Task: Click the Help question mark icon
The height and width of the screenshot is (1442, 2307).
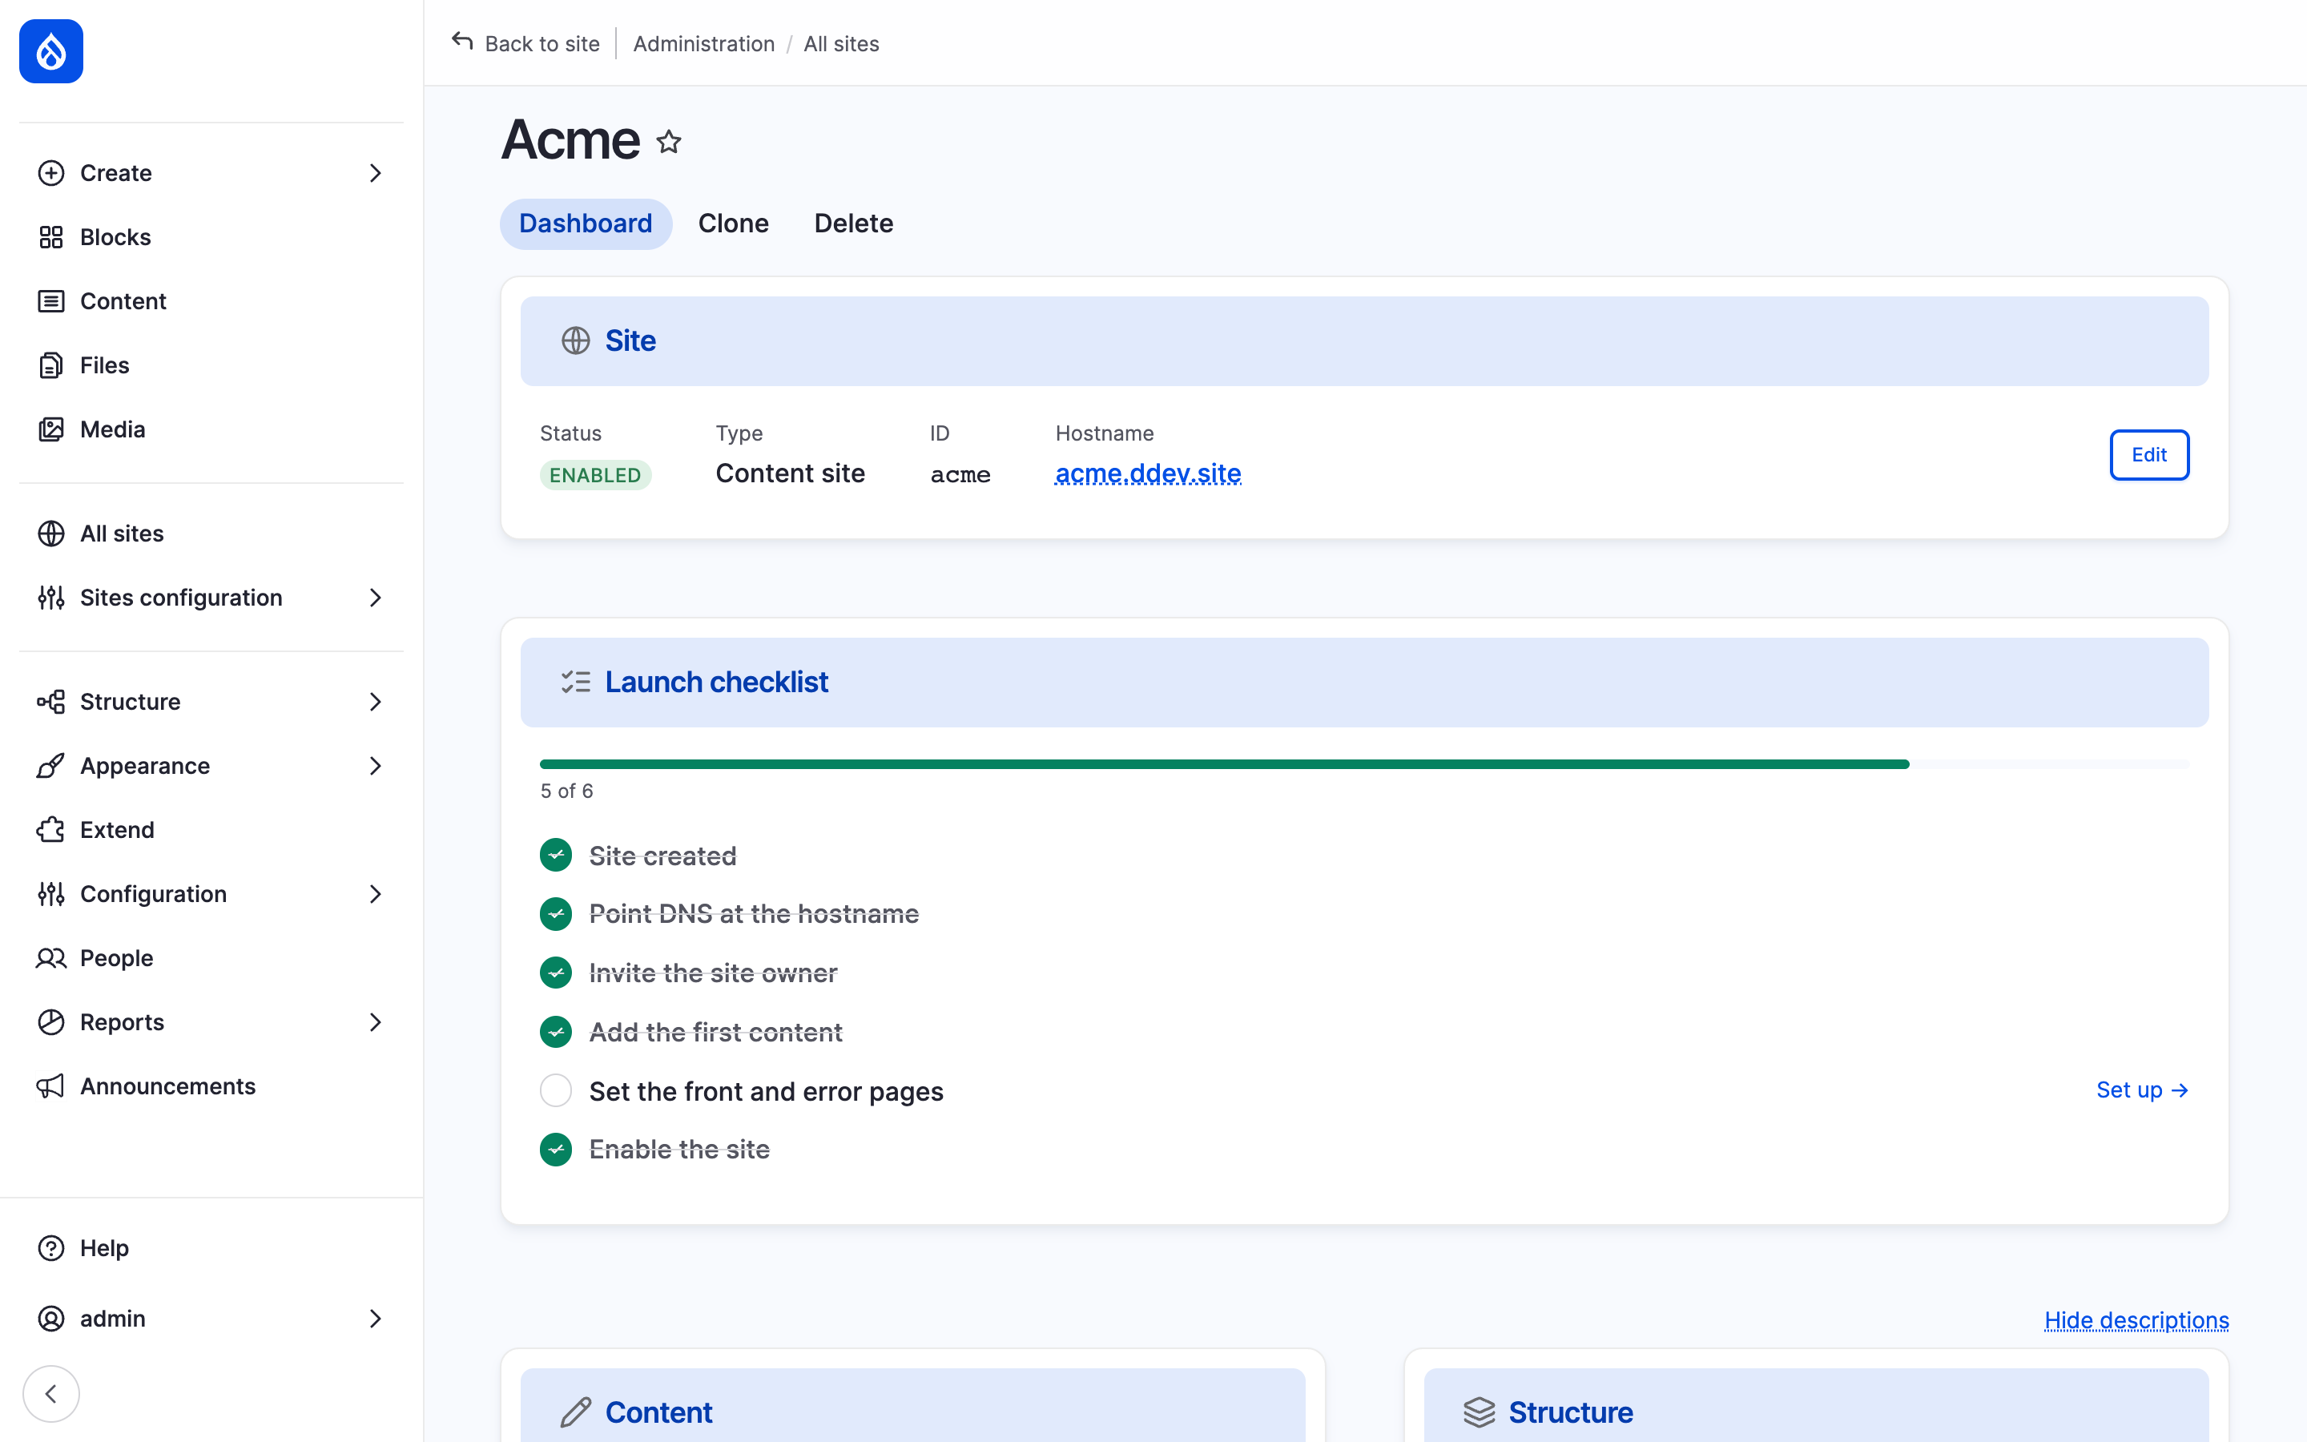Action: click(51, 1247)
